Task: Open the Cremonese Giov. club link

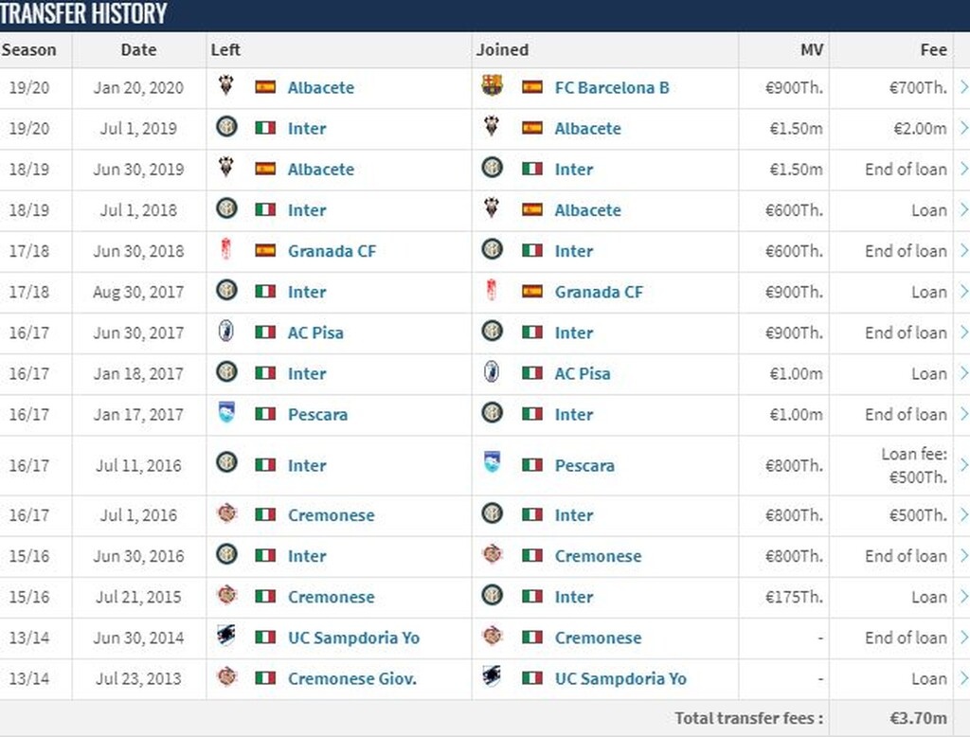Action: 352,678
